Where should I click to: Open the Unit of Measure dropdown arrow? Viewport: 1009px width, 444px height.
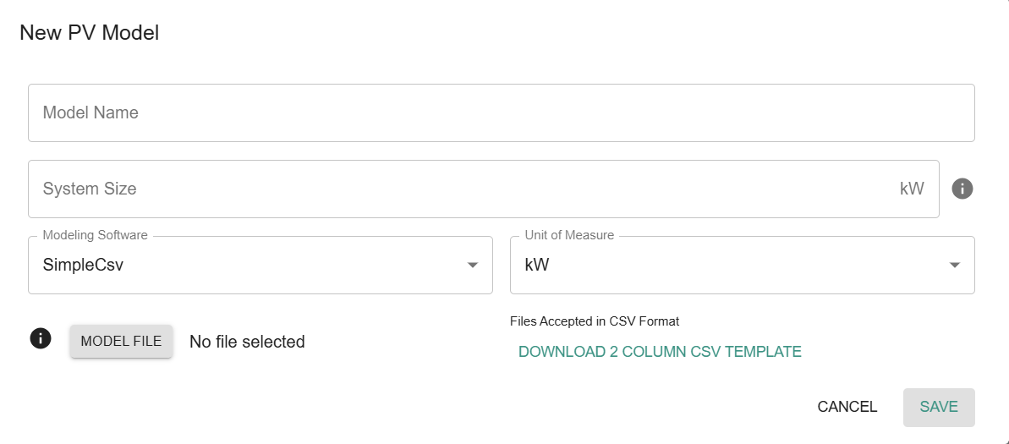click(955, 266)
